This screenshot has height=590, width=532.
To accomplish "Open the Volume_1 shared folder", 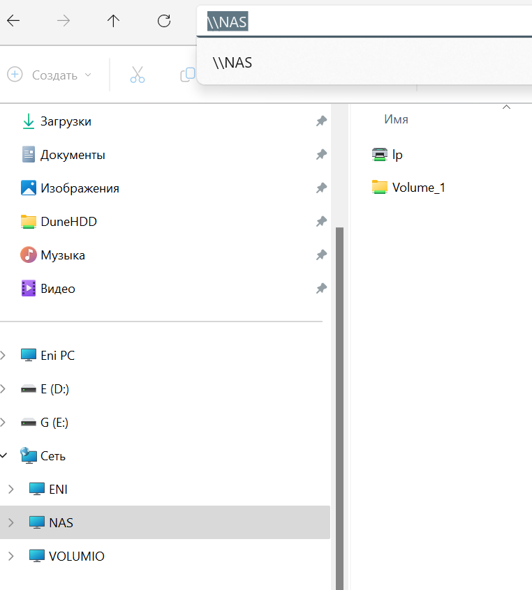I will click(418, 187).
